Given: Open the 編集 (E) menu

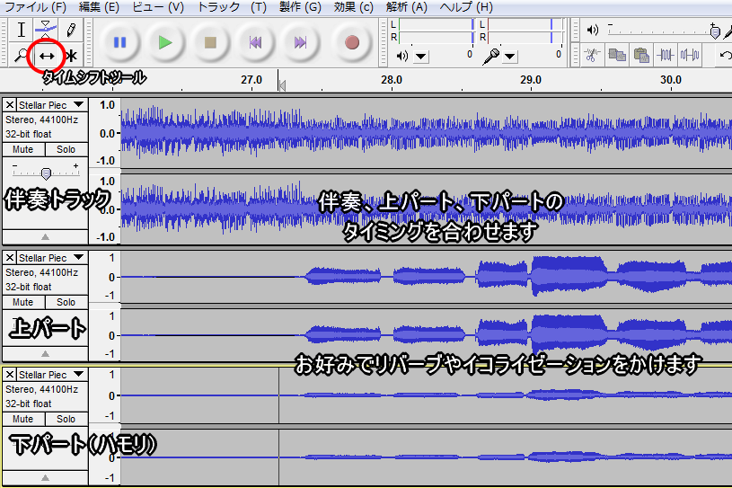Looking at the screenshot, I should point(99,7).
